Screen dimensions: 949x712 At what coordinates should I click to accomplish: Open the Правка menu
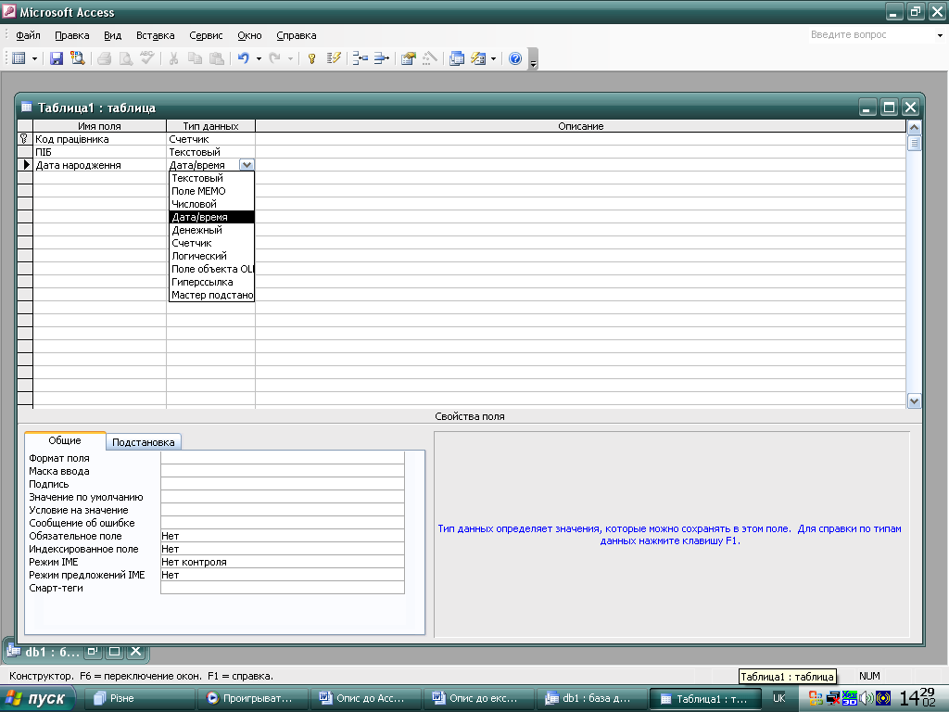[72, 35]
